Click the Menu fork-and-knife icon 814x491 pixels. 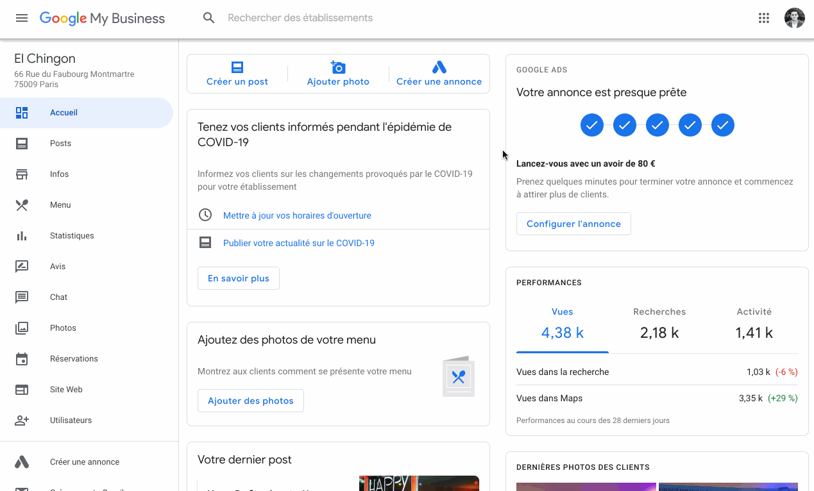point(22,205)
